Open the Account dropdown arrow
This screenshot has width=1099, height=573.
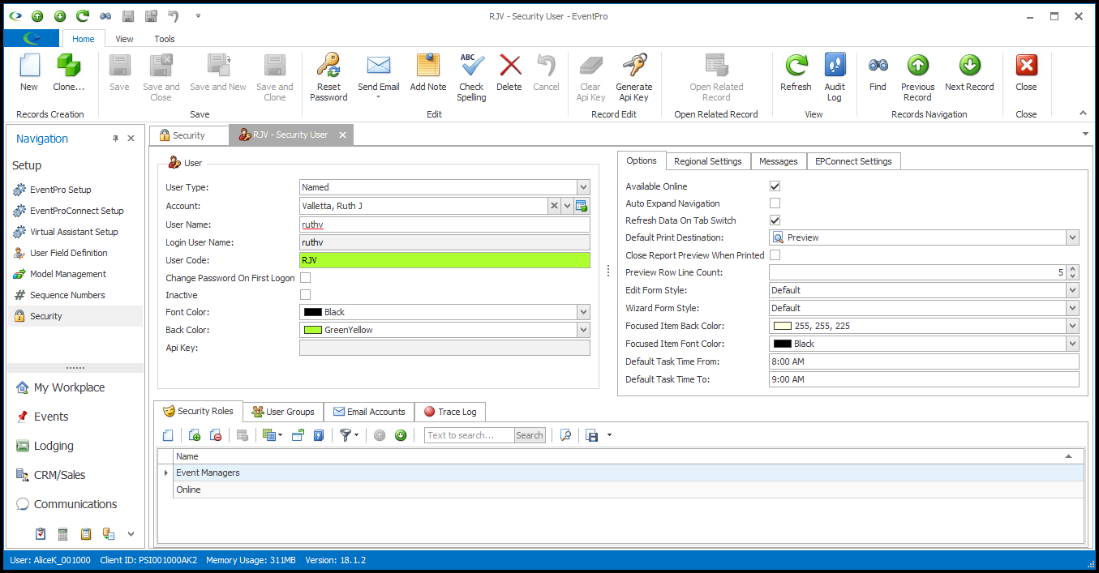568,206
